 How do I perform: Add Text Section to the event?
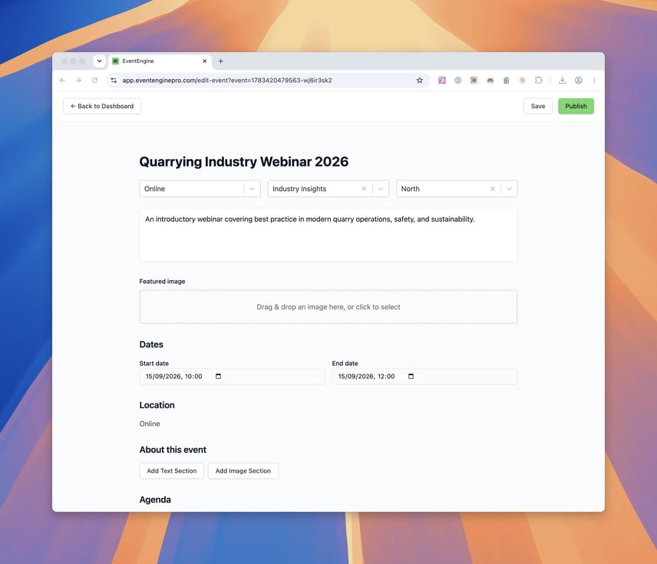[172, 471]
